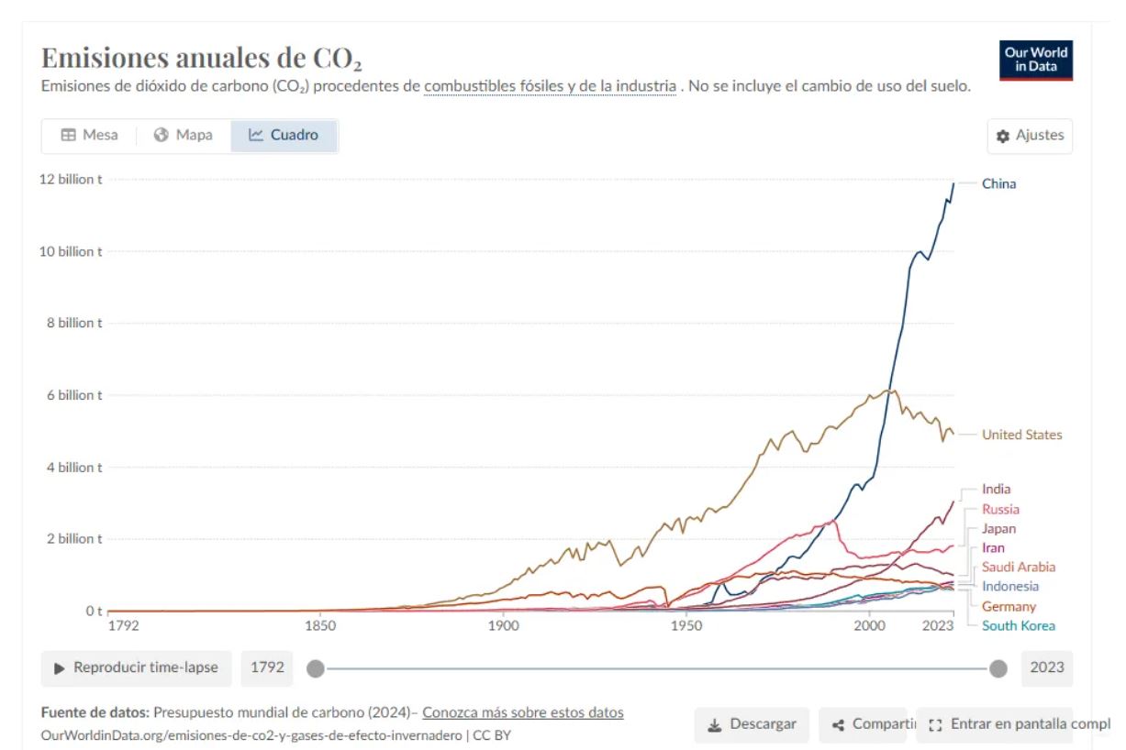This screenshot has height=750, width=1126.
Task: Click the 2023 end year box
Action: click(1046, 668)
